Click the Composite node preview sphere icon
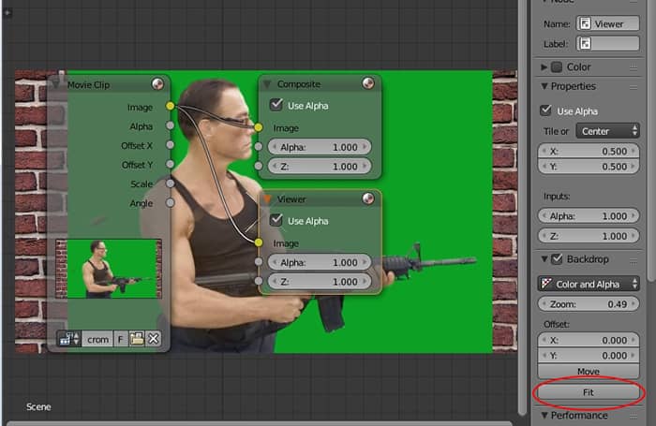Image resolution: width=656 pixels, height=426 pixels. tap(368, 84)
